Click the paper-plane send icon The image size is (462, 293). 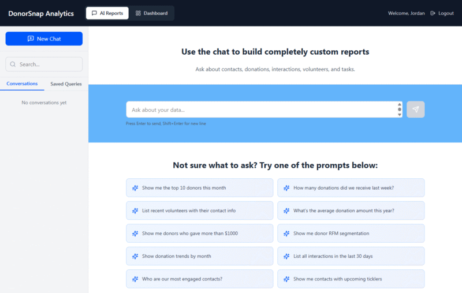(415, 110)
